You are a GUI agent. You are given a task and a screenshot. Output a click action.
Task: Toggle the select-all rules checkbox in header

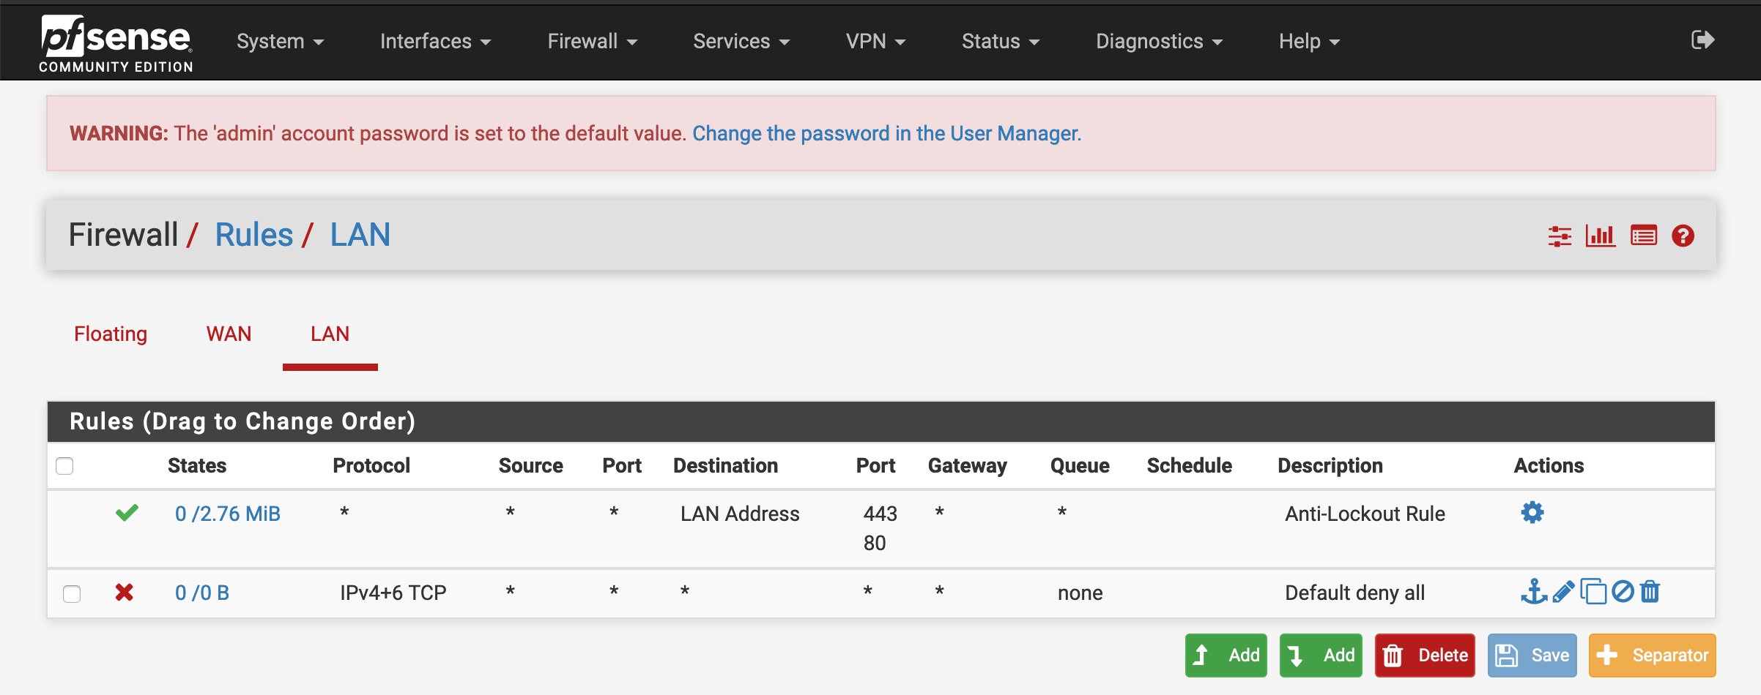pyautogui.click(x=64, y=466)
